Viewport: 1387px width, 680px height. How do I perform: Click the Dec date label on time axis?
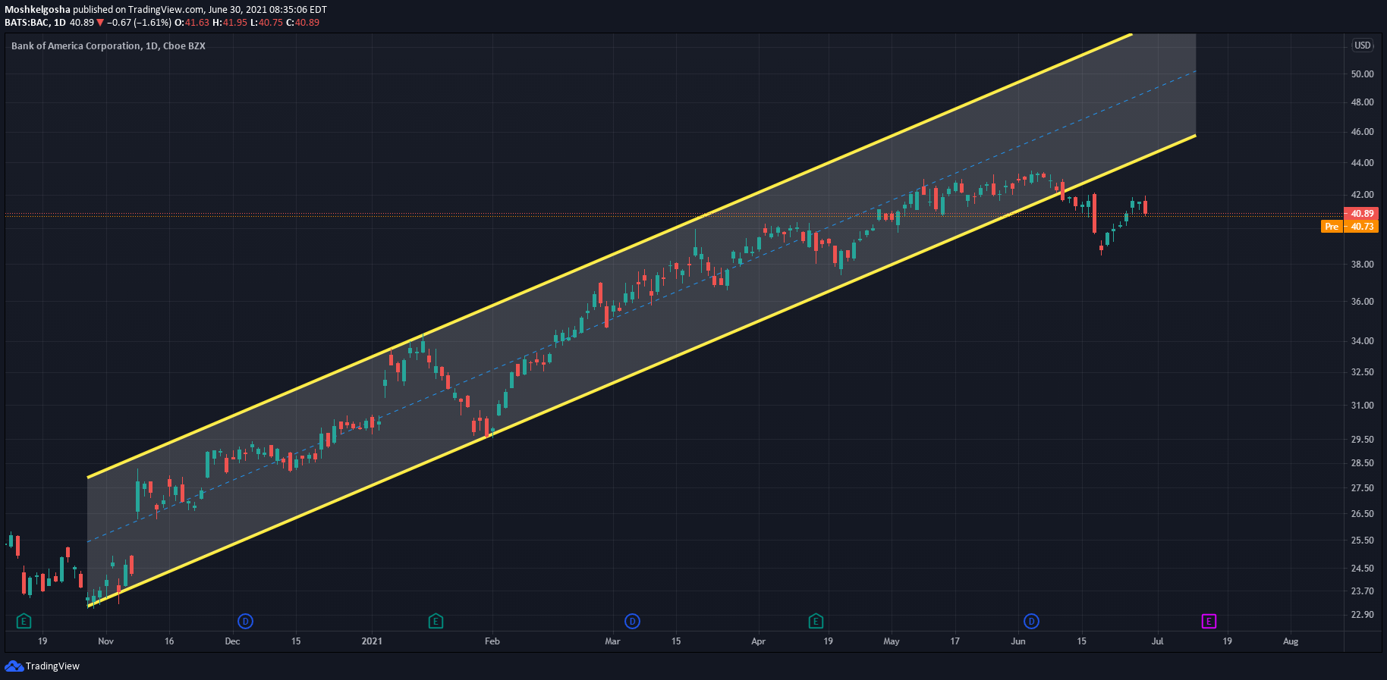pyautogui.click(x=232, y=641)
